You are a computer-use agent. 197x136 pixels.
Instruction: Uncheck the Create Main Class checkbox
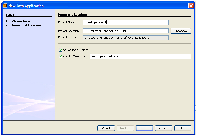click(x=60, y=56)
